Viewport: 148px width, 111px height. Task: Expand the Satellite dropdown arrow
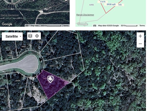point(21,36)
